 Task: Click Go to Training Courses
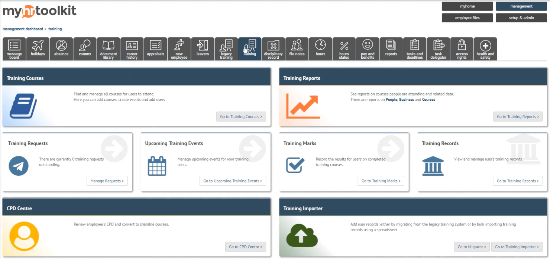click(241, 116)
